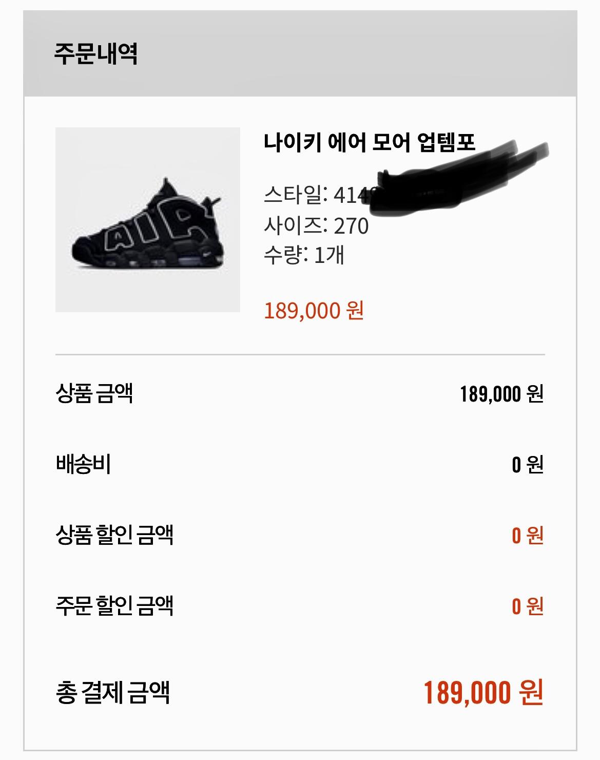600x760 pixels.
Task: Click the horizontal divider under product details
Action: pyautogui.click(x=300, y=354)
